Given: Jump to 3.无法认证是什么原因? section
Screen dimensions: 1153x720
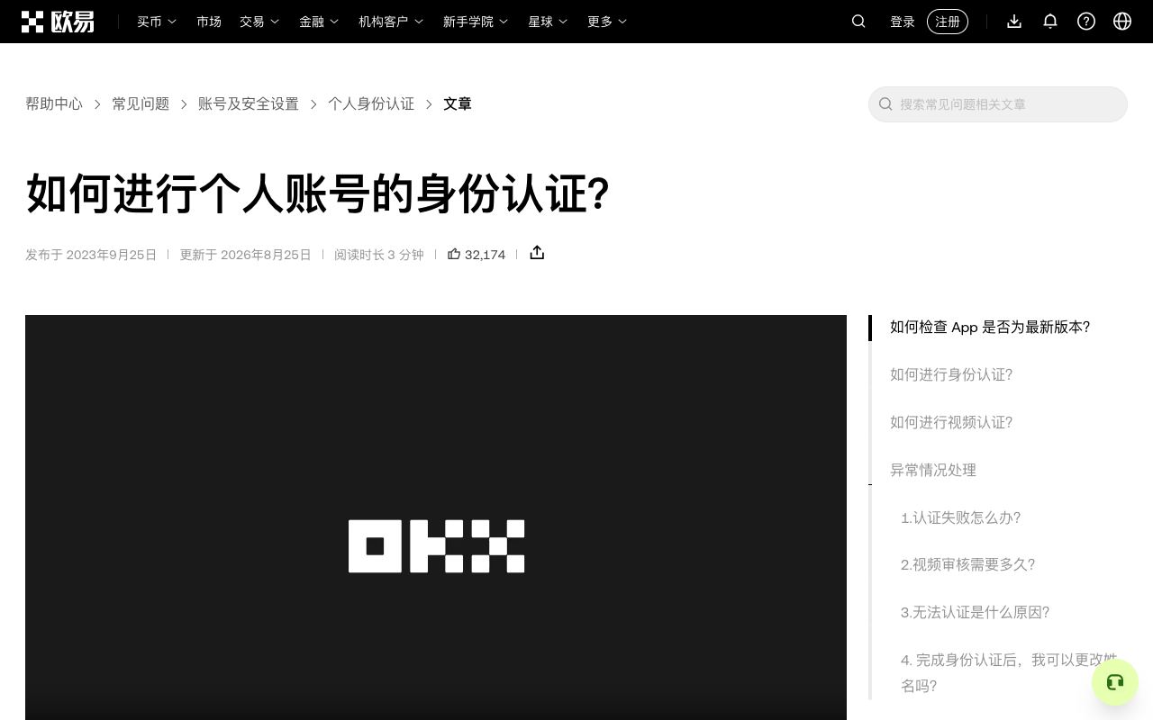Looking at the screenshot, I should click(x=975, y=613).
